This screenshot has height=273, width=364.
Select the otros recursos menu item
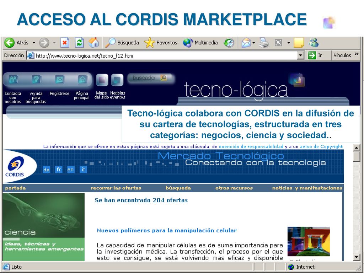[234, 188]
